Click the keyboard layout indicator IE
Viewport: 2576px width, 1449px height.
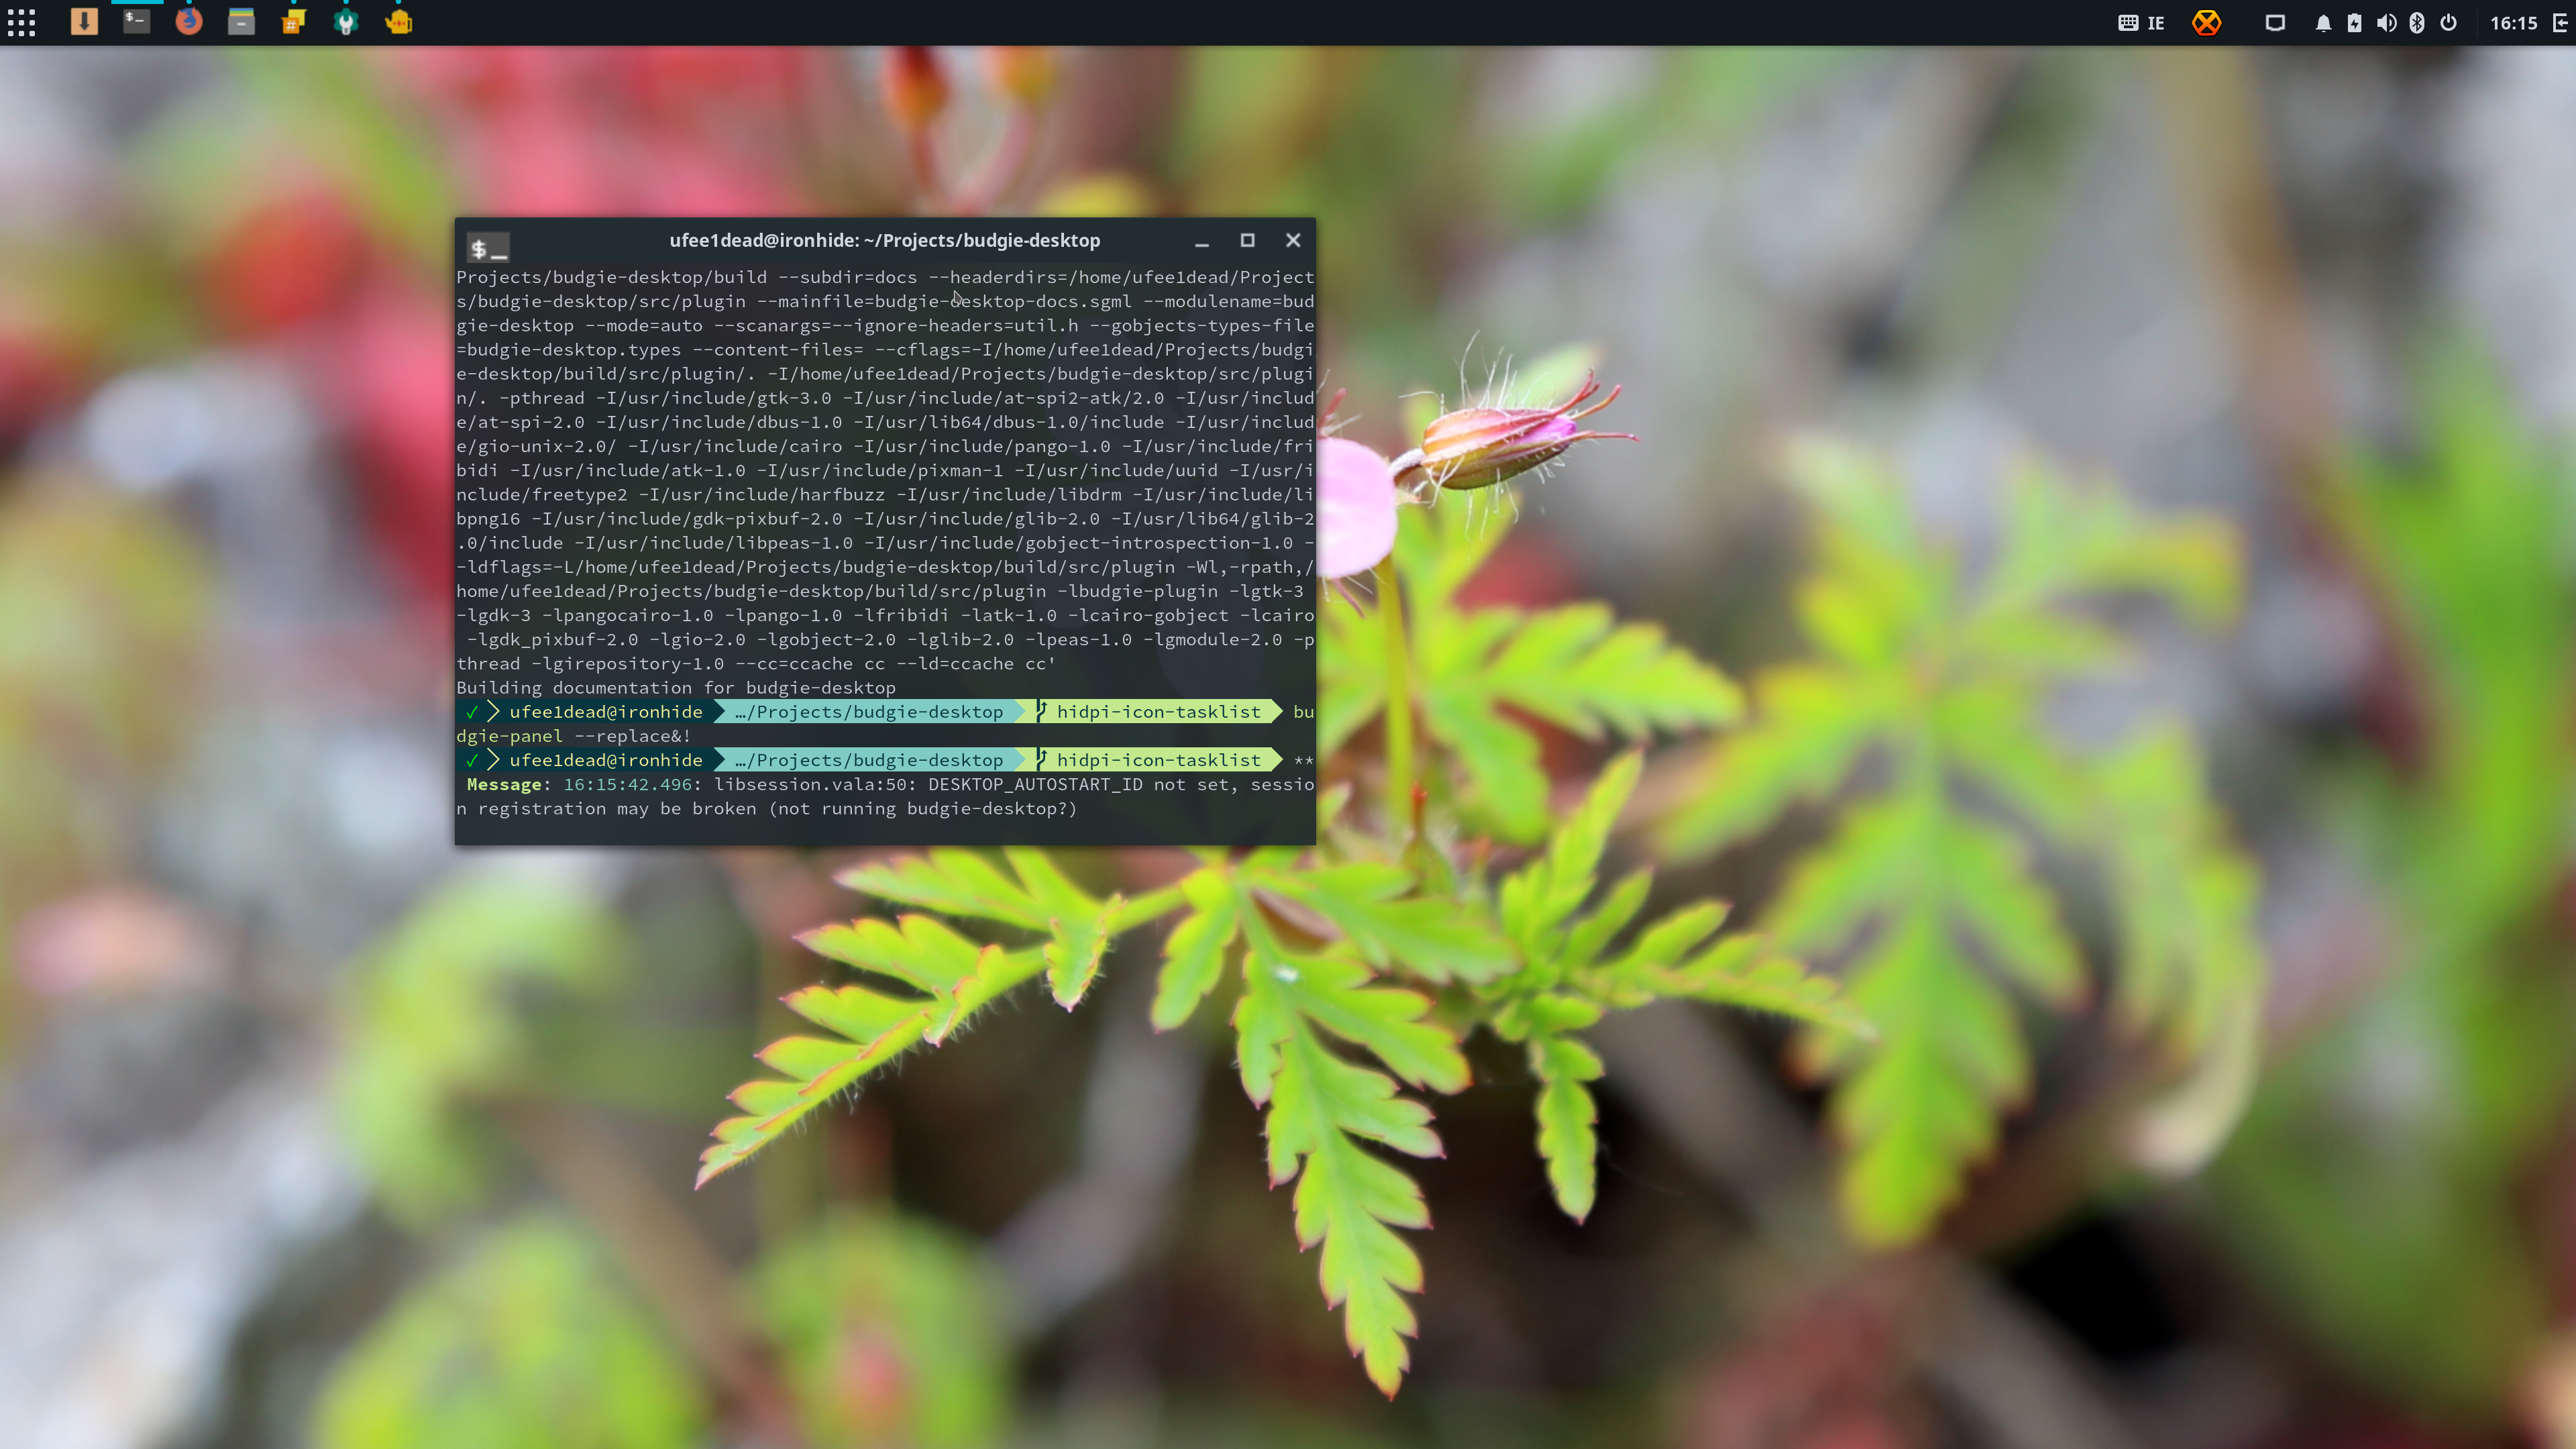coord(2141,23)
